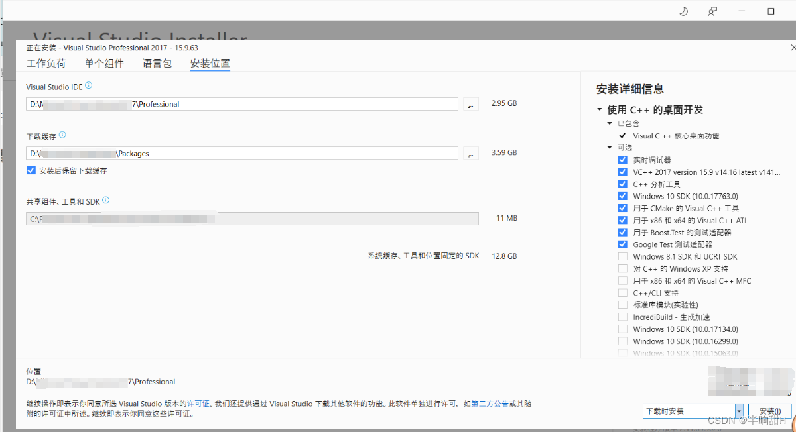The height and width of the screenshot is (432, 796).
Task: Click the 下载缓存 path input field
Action: pos(243,153)
